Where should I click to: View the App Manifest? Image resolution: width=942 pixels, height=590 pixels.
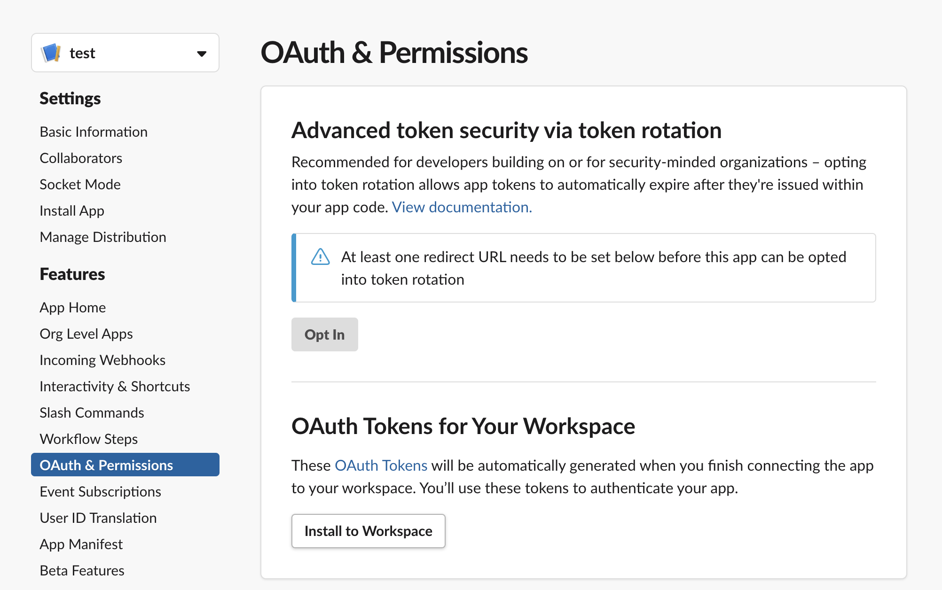81,544
